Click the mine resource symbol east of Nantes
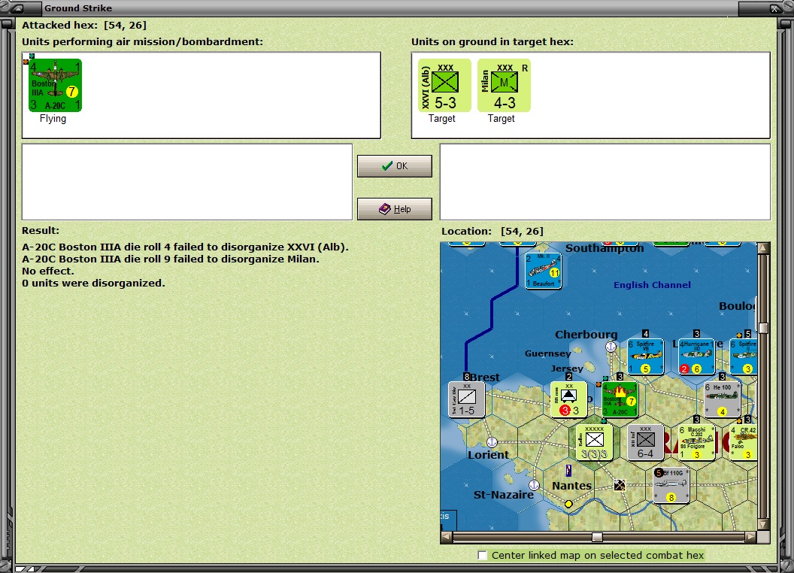Viewport: 794px width, 573px height. click(620, 485)
